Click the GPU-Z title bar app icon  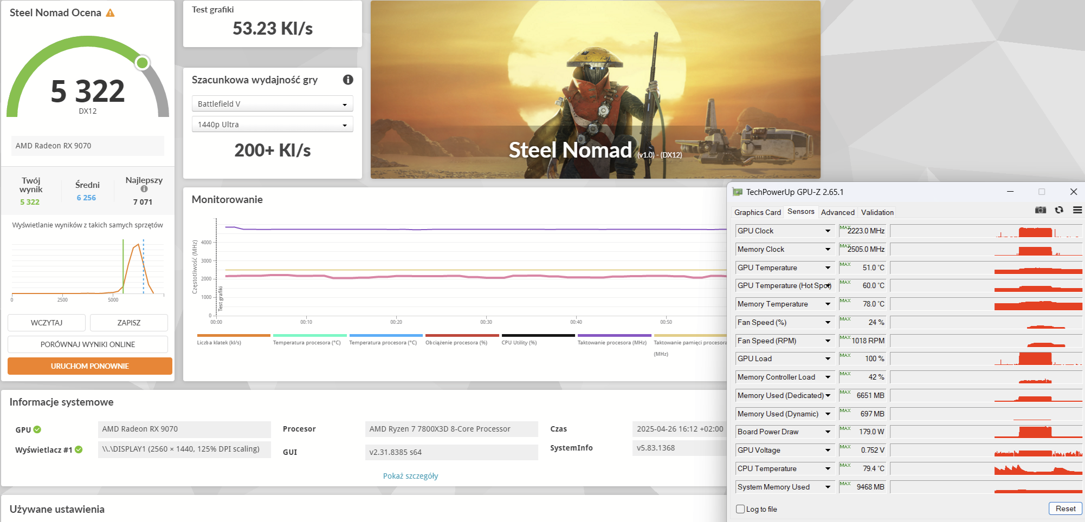pos(737,192)
